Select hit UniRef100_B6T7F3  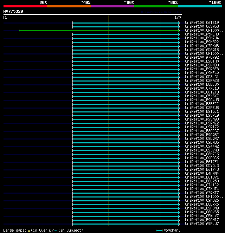[x=202, y=169]
